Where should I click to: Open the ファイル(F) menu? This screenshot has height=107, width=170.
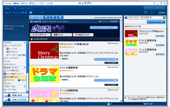pyautogui.click(x=8, y=3)
